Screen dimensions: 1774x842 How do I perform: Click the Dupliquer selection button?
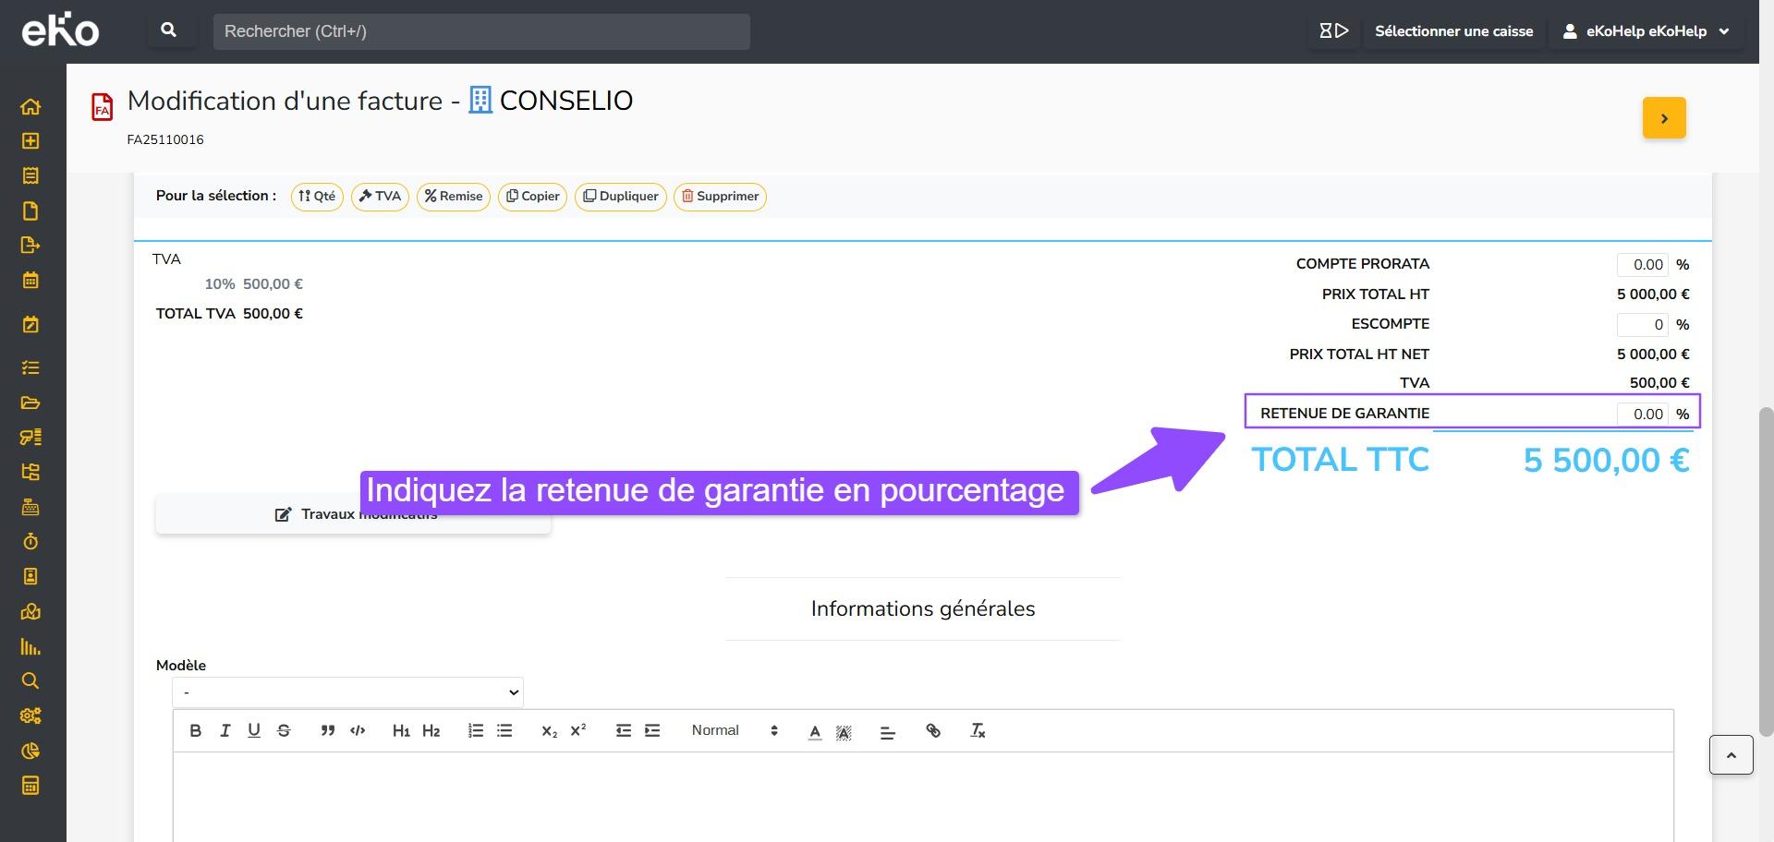(x=620, y=197)
